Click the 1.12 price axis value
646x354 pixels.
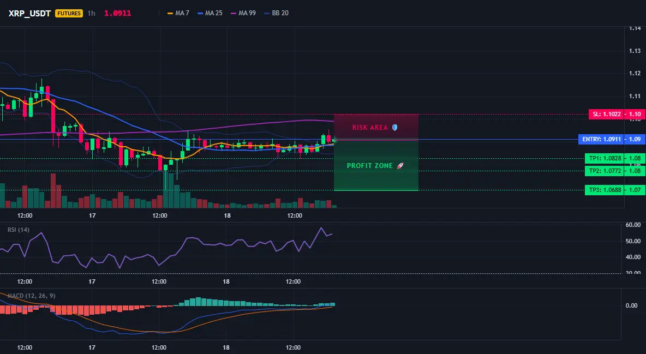click(635, 73)
